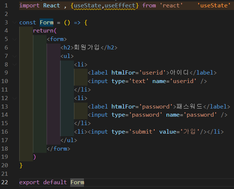Click the 'import' keyword on line 1
234x189 pixels.
(30, 6)
